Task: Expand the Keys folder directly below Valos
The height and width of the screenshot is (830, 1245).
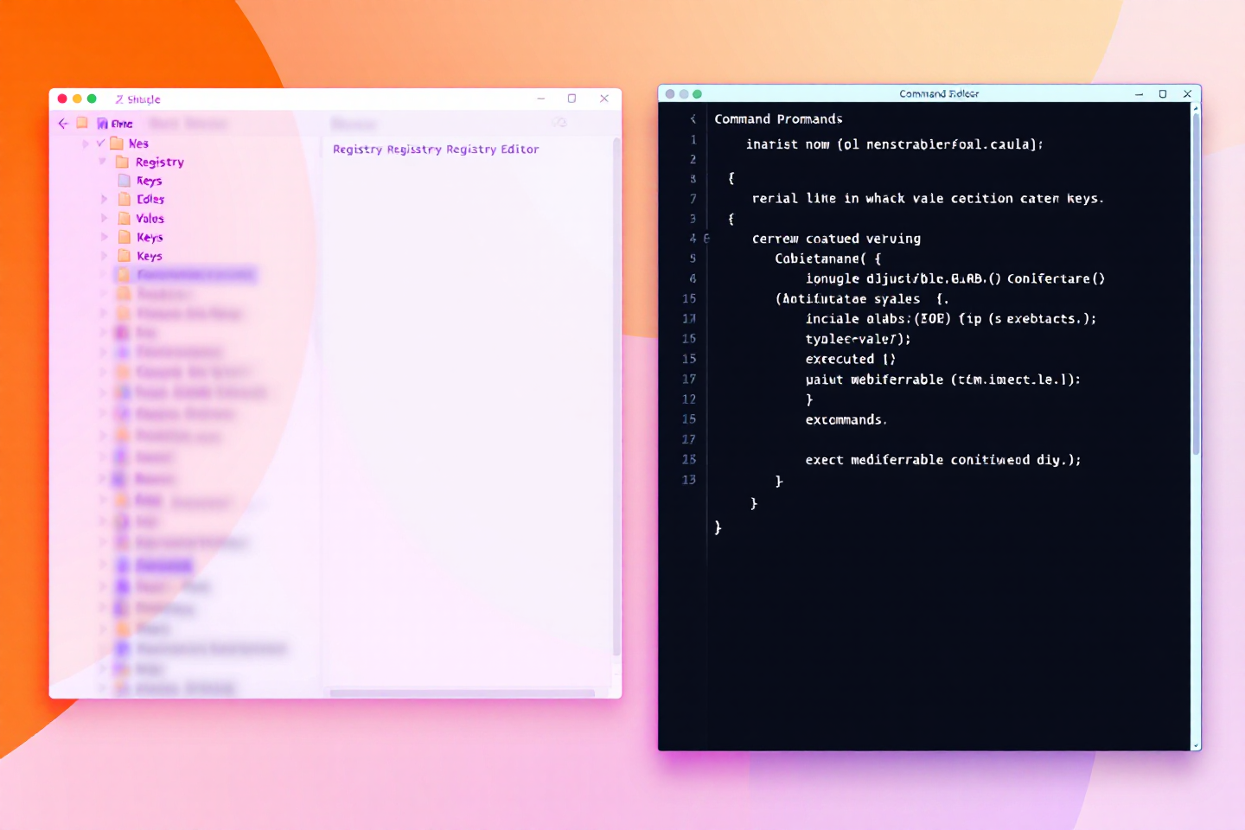Action: point(105,236)
